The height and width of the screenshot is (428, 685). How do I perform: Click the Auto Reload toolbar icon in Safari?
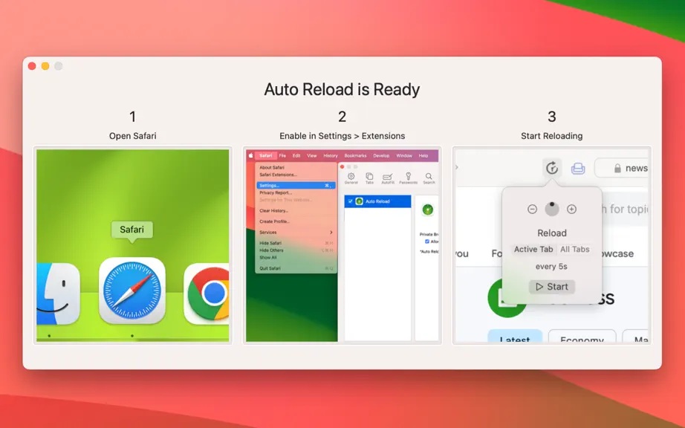(x=552, y=168)
